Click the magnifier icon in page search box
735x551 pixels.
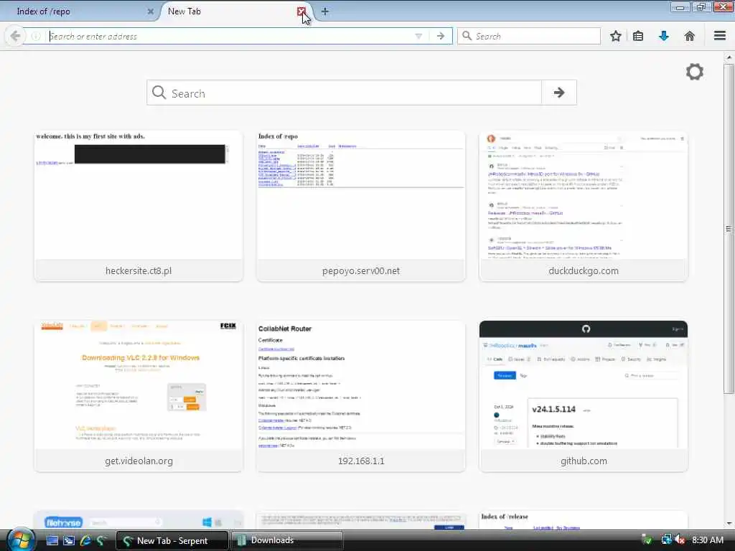click(x=159, y=93)
